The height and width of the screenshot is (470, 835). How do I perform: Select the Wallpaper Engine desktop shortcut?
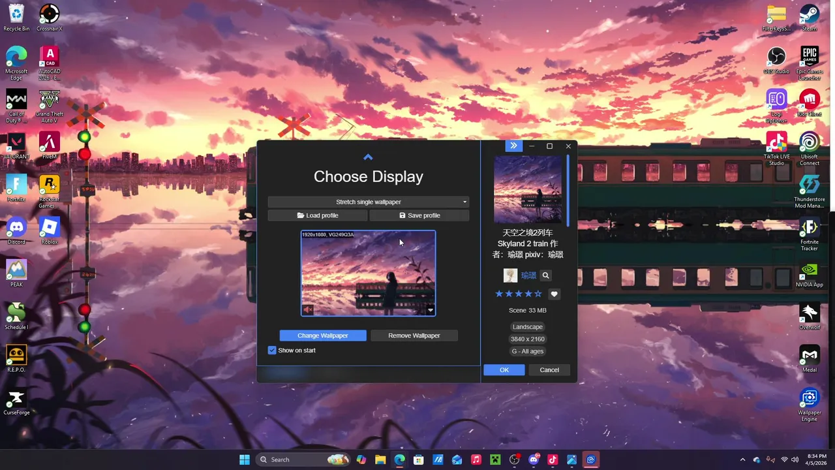pyautogui.click(x=810, y=405)
